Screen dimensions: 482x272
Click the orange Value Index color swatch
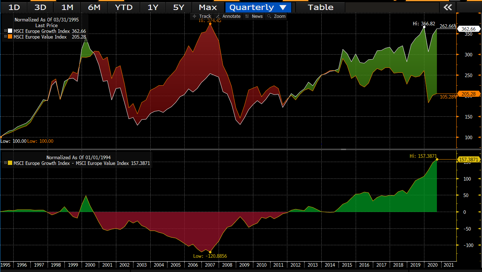(x=10, y=37)
